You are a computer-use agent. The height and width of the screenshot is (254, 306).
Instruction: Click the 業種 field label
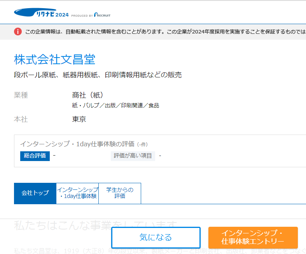coord(21,95)
